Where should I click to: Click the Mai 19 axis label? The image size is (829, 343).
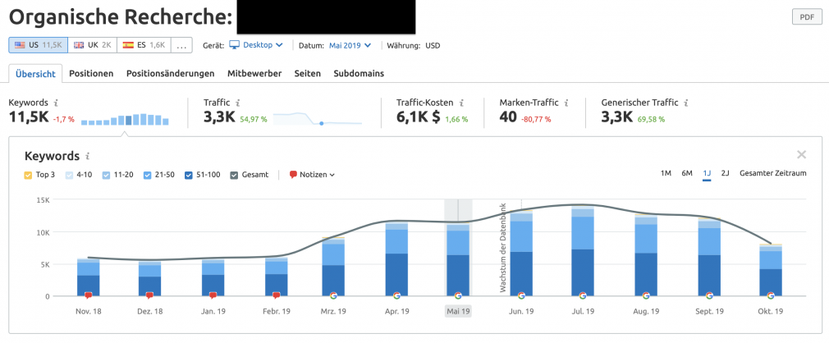point(458,311)
